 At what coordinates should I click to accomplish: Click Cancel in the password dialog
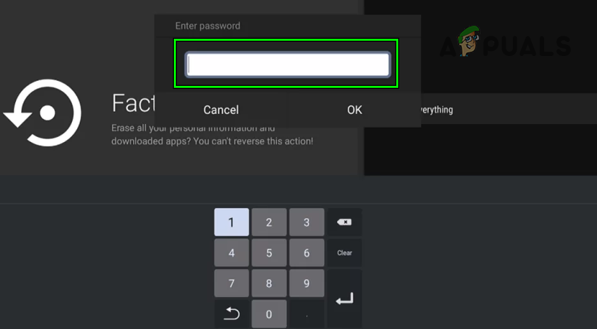pyautogui.click(x=221, y=110)
